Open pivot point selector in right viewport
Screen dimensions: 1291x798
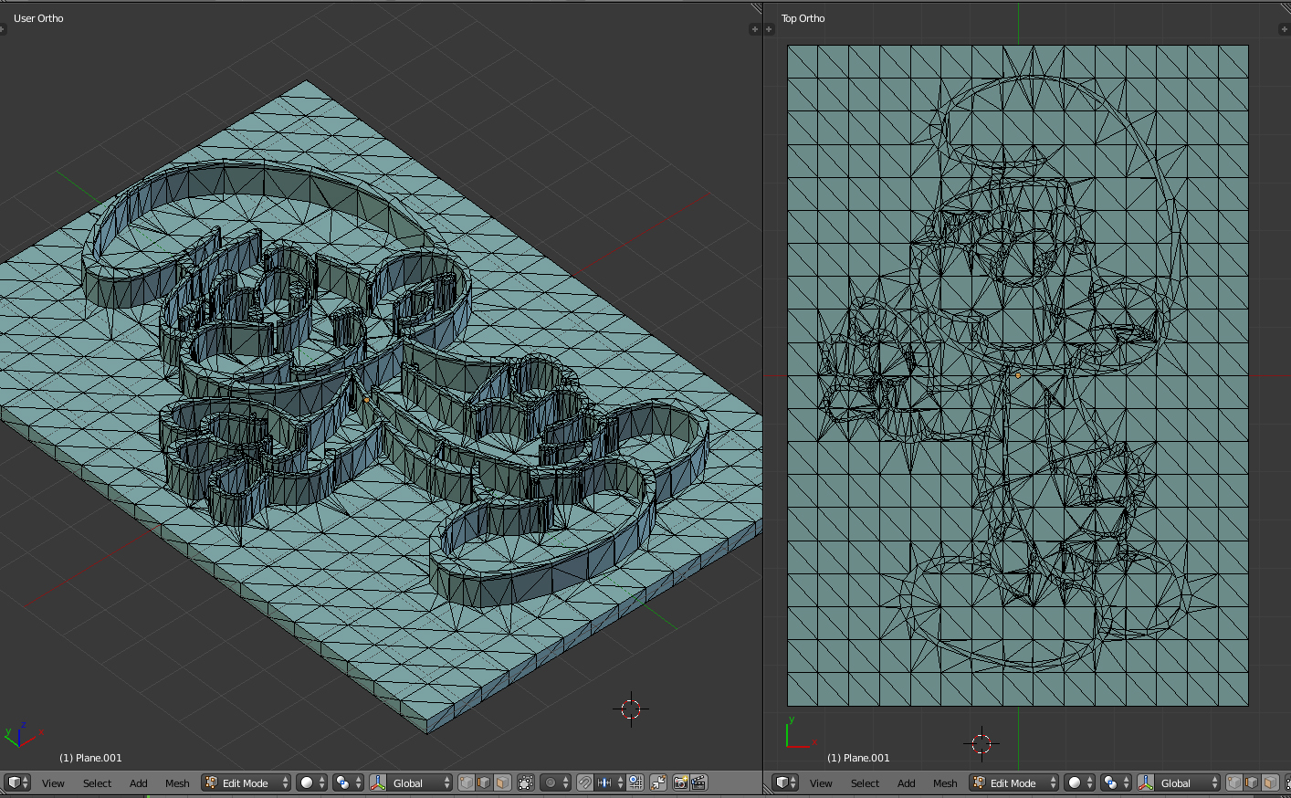click(x=1116, y=782)
